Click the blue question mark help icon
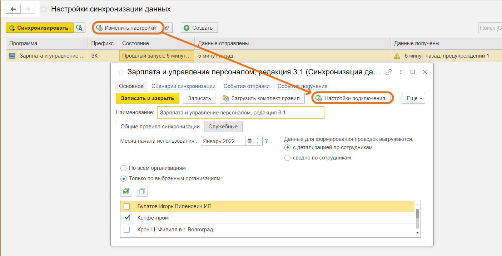The width and height of the screenshot is (502, 256). point(267,141)
